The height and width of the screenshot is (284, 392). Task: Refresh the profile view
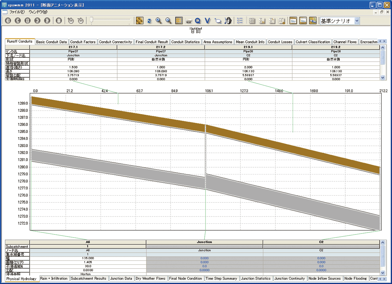(149, 21)
